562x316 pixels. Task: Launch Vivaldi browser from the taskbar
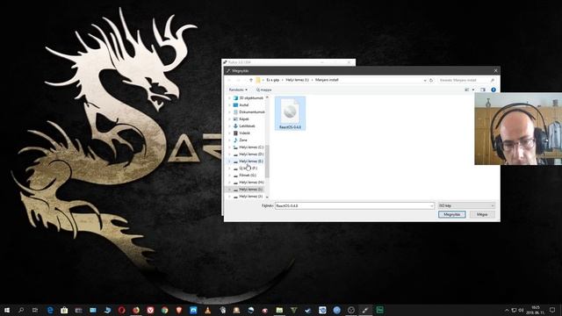(150, 310)
